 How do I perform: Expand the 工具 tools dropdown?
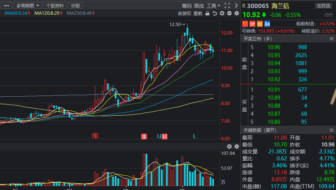[x=213, y=6]
